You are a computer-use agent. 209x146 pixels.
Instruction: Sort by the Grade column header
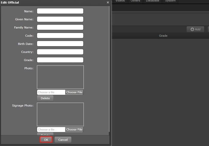click(163, 36)
